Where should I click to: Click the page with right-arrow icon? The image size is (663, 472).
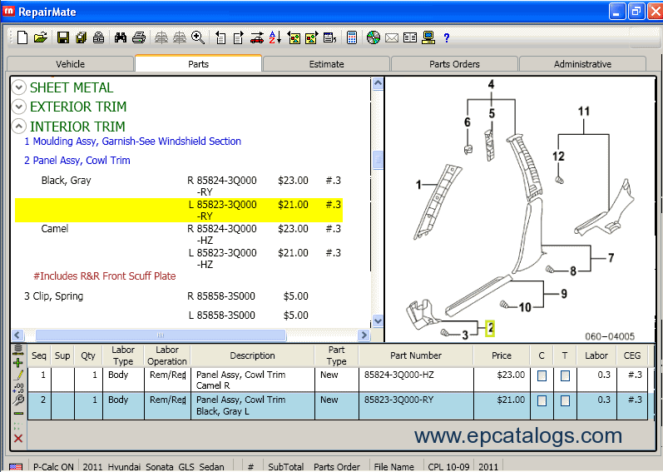coord(239,37)
